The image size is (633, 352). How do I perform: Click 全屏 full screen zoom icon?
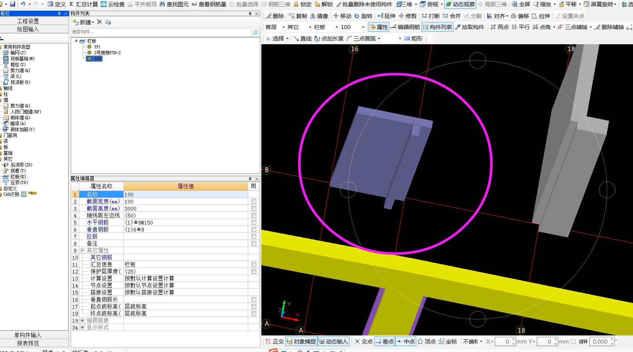point(521,4)
